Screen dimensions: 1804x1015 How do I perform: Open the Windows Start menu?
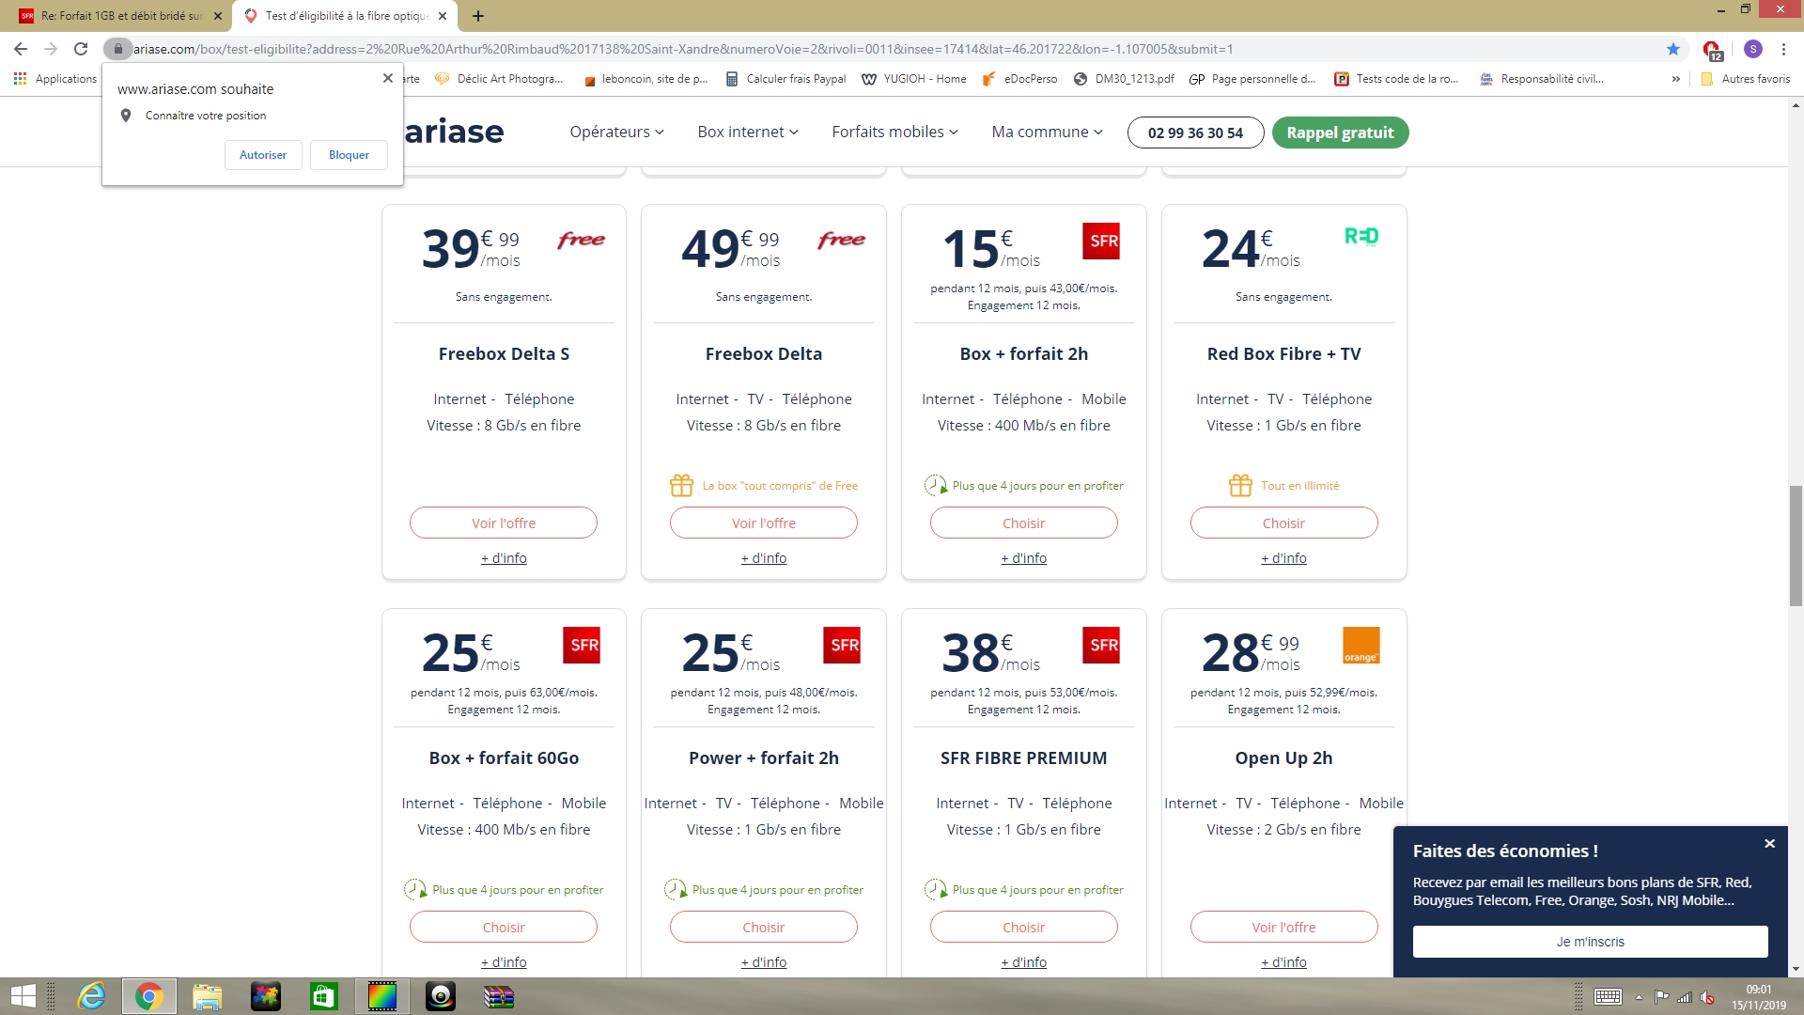click(23, 996)
